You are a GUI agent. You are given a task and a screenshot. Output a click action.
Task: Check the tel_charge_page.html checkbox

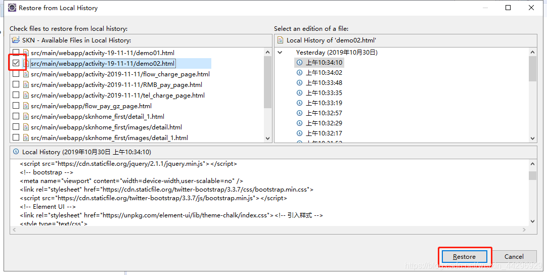[16, 95]
